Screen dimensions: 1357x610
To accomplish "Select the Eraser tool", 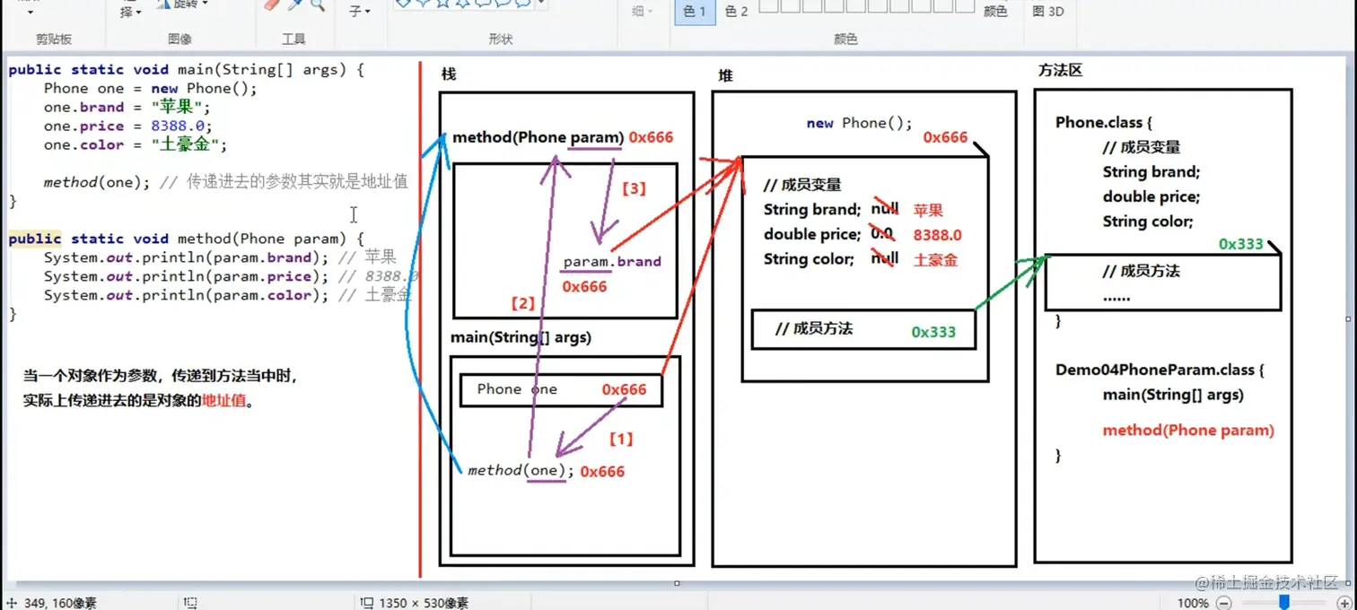I will pos(270,7).
